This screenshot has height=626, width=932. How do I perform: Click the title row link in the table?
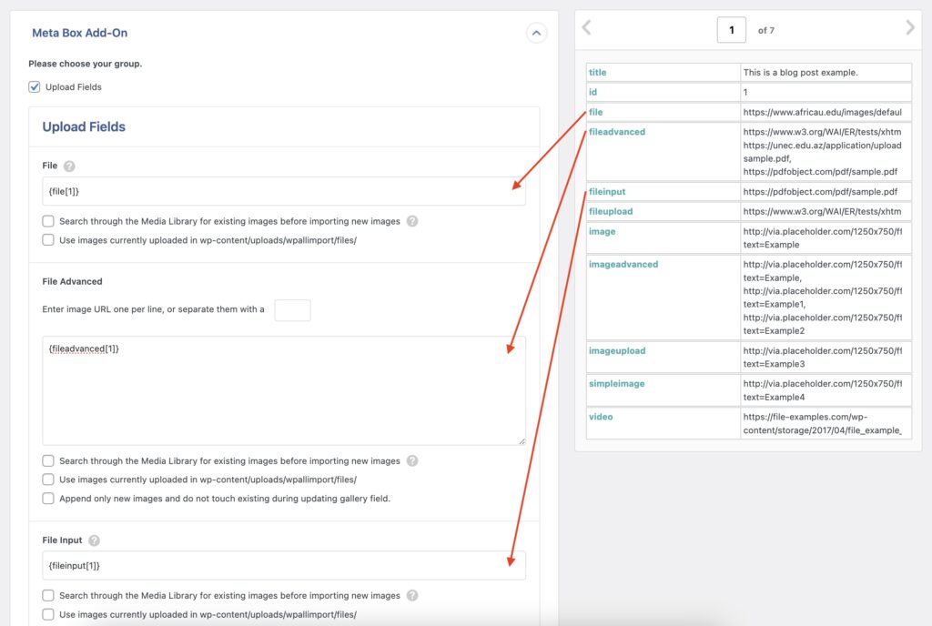coord(599,72)
